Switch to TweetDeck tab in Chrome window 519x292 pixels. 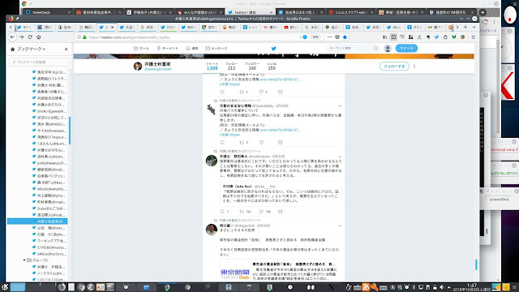(x=49, y=12)
